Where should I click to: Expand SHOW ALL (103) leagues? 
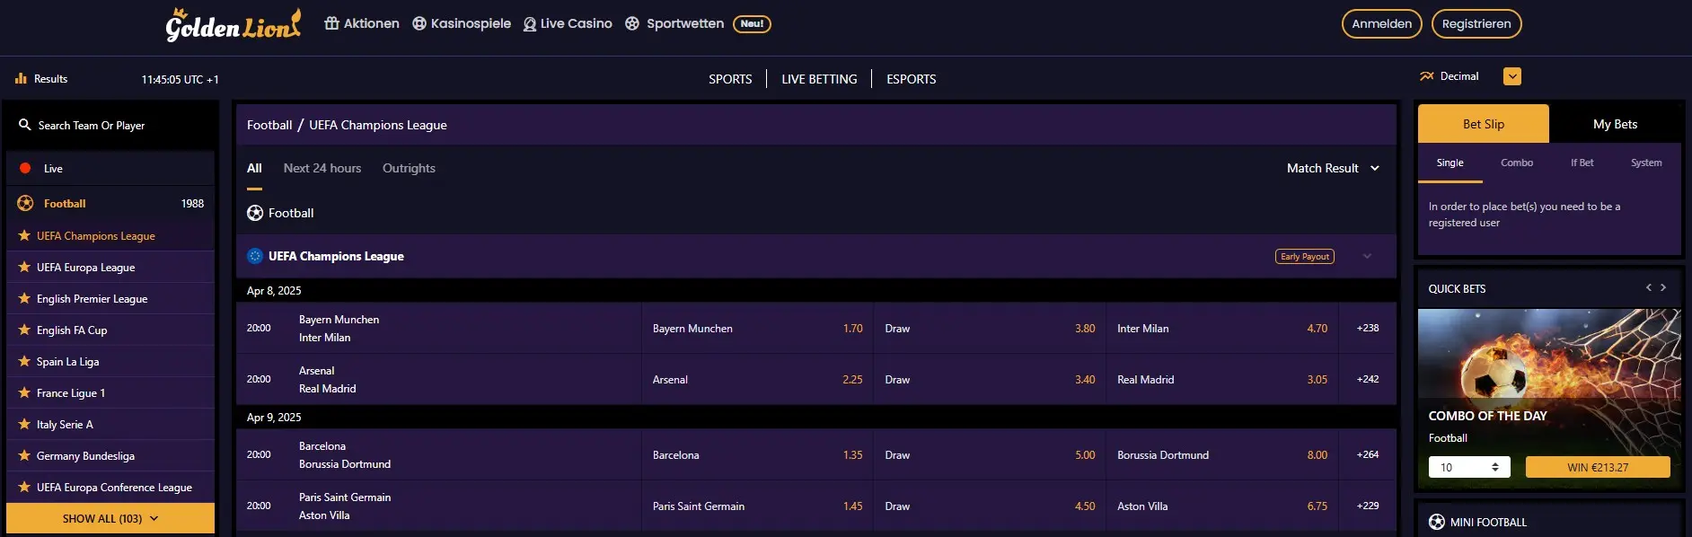(x=110, y=518)
